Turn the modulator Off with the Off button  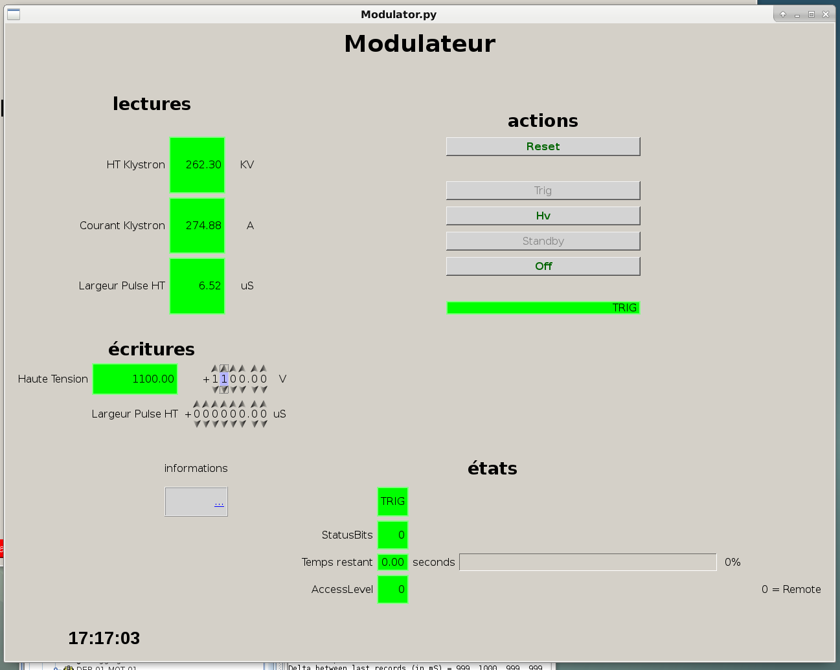tap(543, 266)
